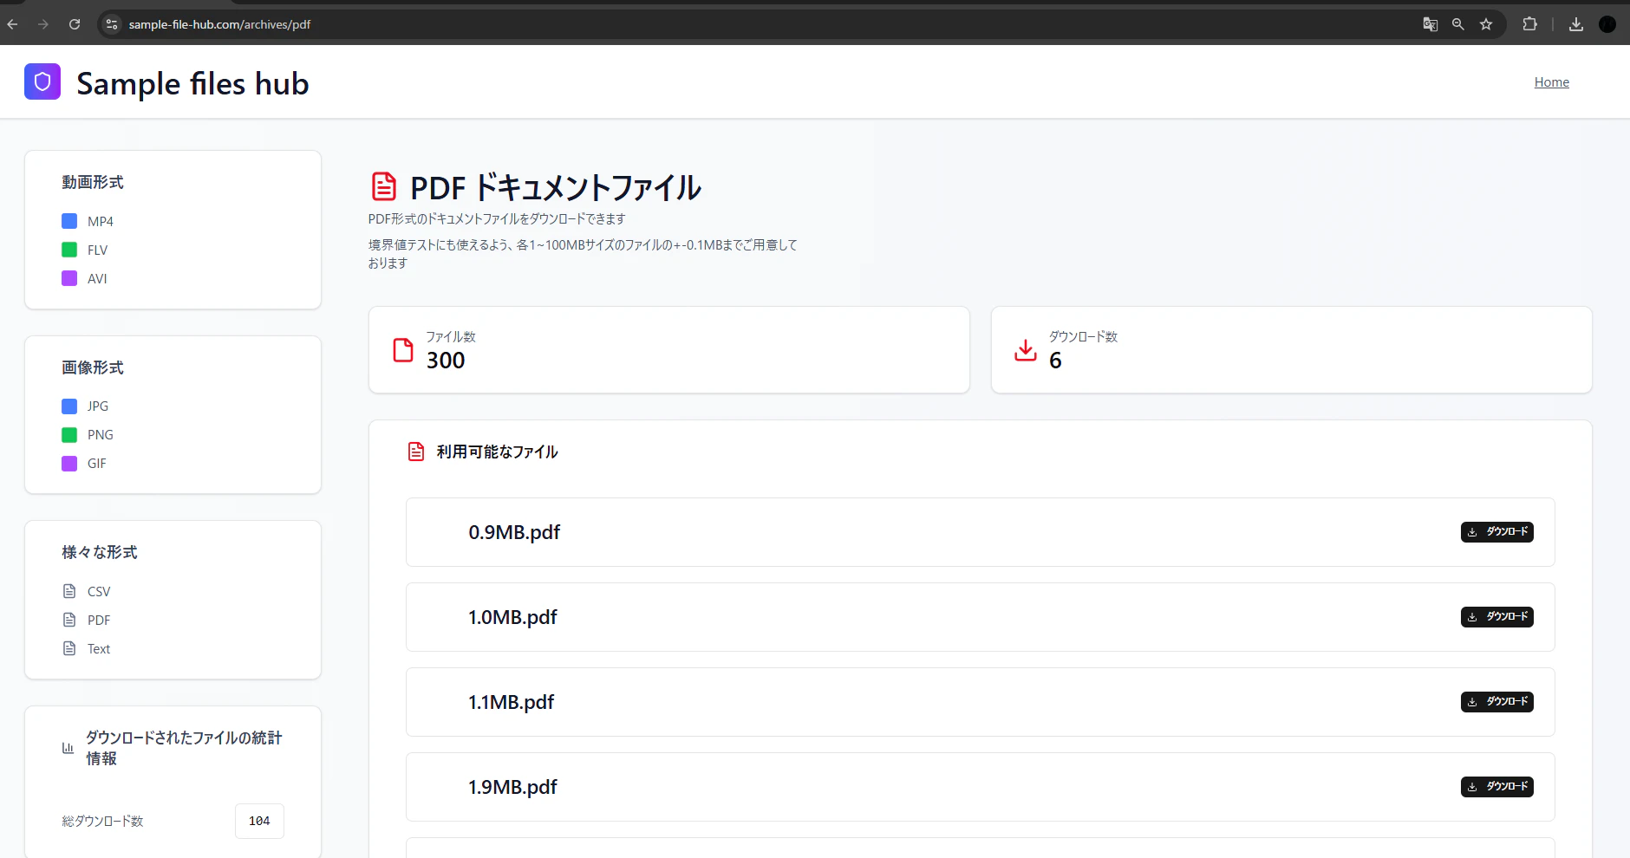
Task: Click the green FLV square
Action: 69,250
